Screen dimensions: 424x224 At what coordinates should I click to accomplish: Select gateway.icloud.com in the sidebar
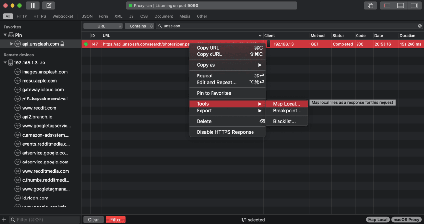[43, 89]
